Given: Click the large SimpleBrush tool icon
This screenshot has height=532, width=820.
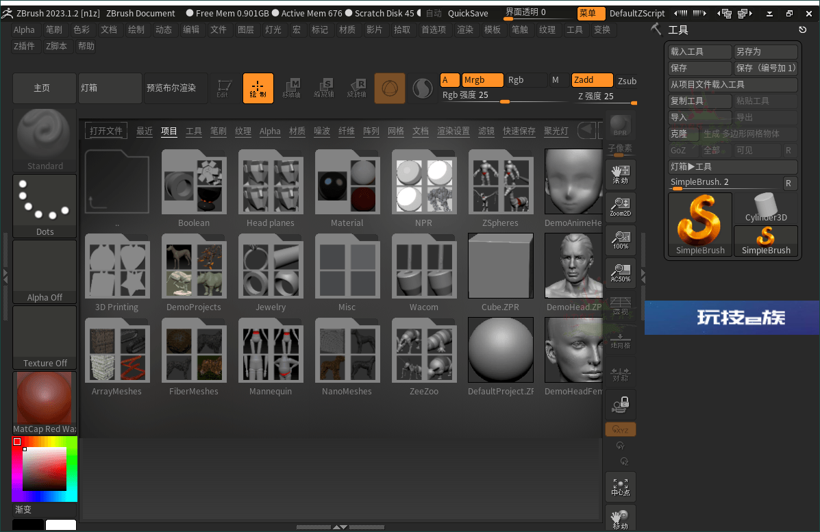Looking at the screenshot, I should pyautogui.click(x=700, y=224).
